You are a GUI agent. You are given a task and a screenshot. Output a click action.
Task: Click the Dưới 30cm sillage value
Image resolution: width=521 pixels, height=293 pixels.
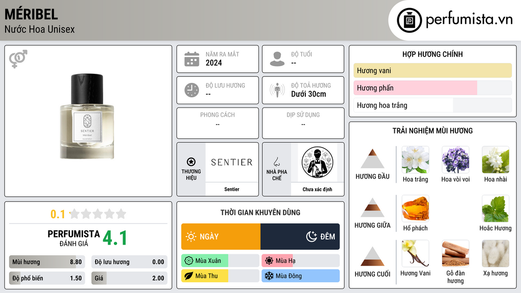coord(308,94)
